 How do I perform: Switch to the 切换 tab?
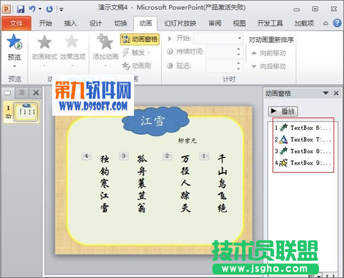[x=121, y=23]
